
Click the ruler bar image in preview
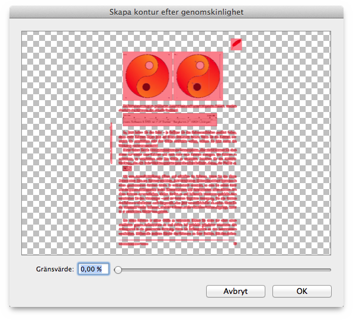pyautogui.click(x=170, y=119)
